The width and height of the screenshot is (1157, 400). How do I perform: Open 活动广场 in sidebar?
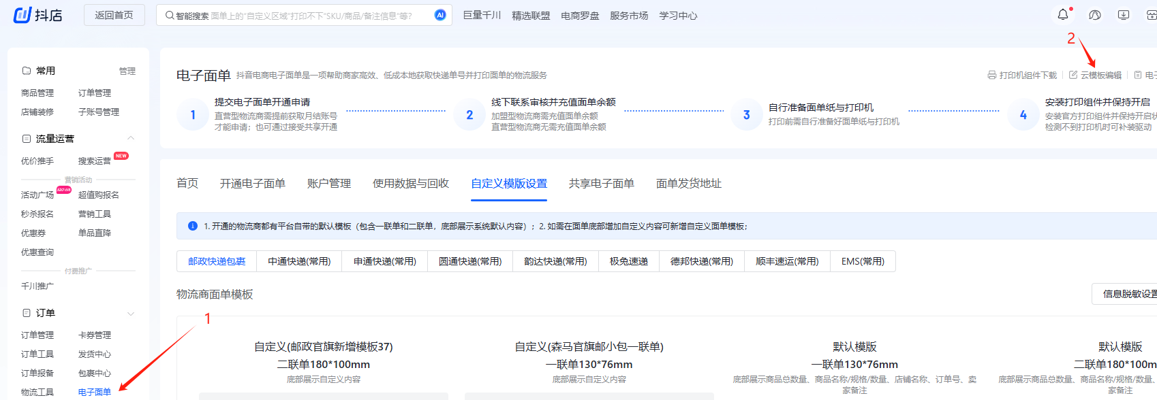tap(37, 195)
